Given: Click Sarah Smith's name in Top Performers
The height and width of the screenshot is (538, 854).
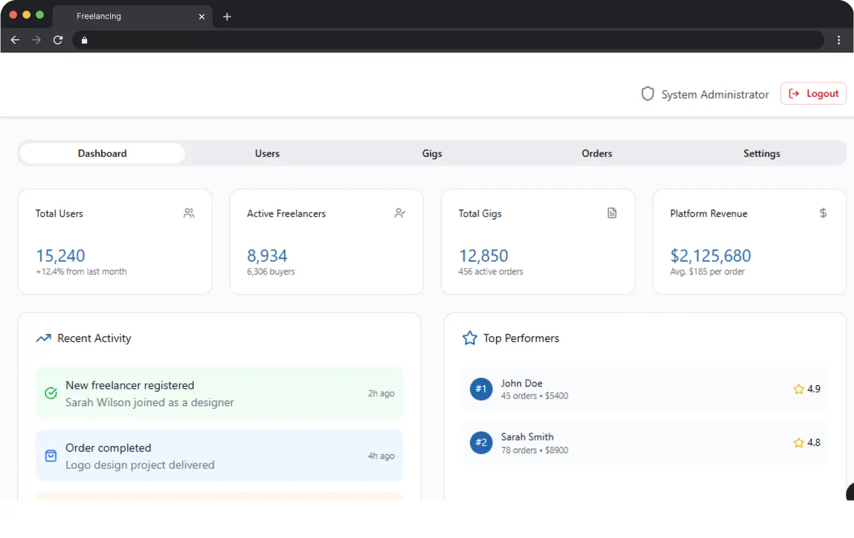Looking at the screenshot, I should pos(527,437).
